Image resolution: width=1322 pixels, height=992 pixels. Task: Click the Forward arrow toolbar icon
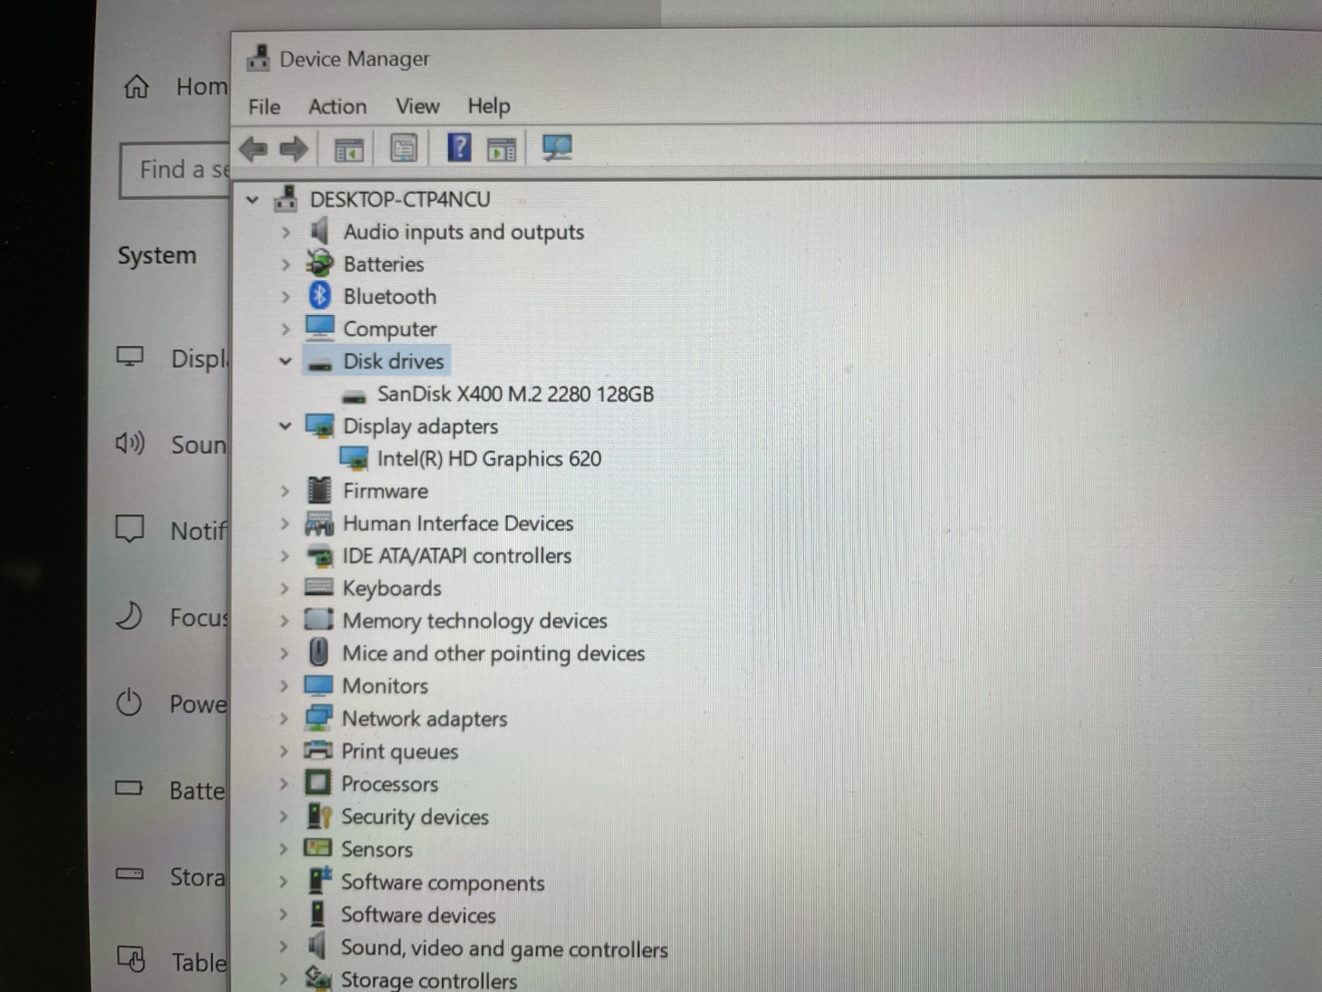[293, 150]
